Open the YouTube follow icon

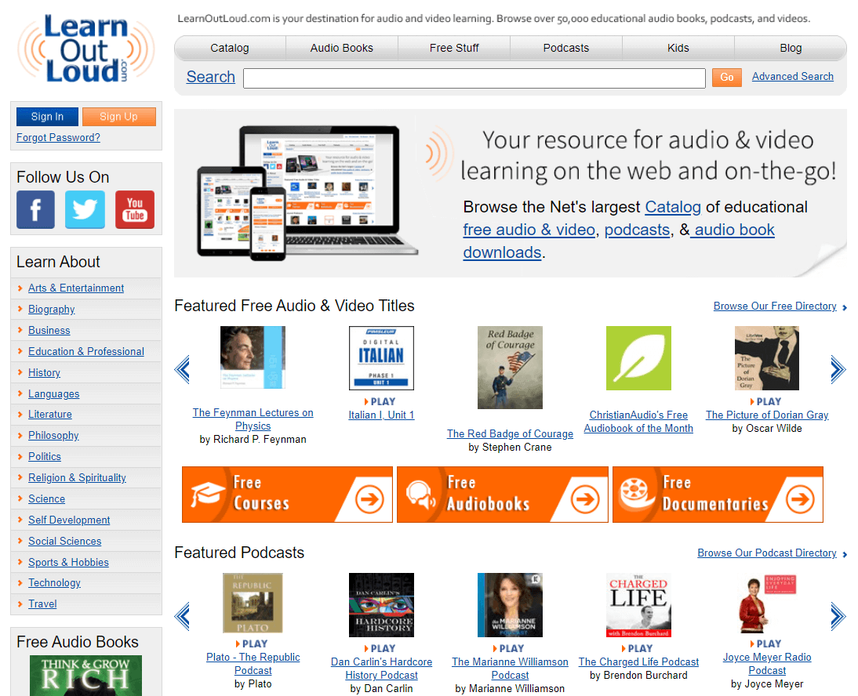coord(135,209)
